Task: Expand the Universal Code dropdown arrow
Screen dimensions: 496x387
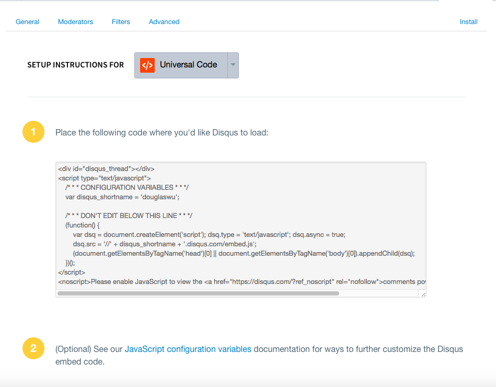Action: pos(233,65)
